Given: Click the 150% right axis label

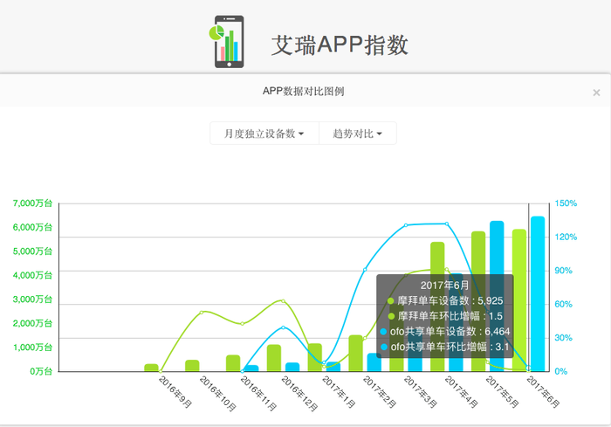Looking at the screenshot, I should 566,203.
